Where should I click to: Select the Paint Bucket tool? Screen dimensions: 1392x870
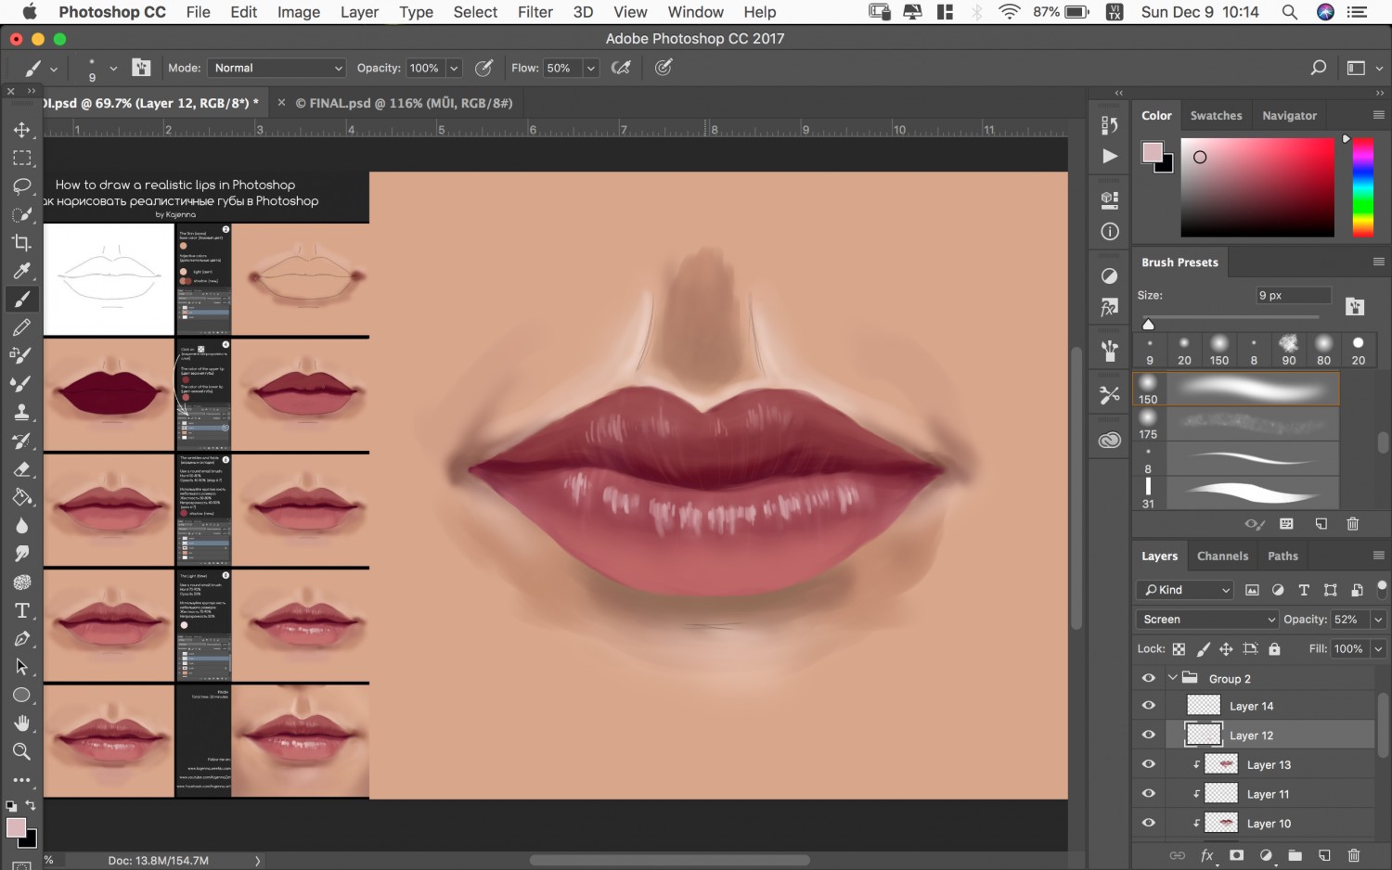[22, 497]
